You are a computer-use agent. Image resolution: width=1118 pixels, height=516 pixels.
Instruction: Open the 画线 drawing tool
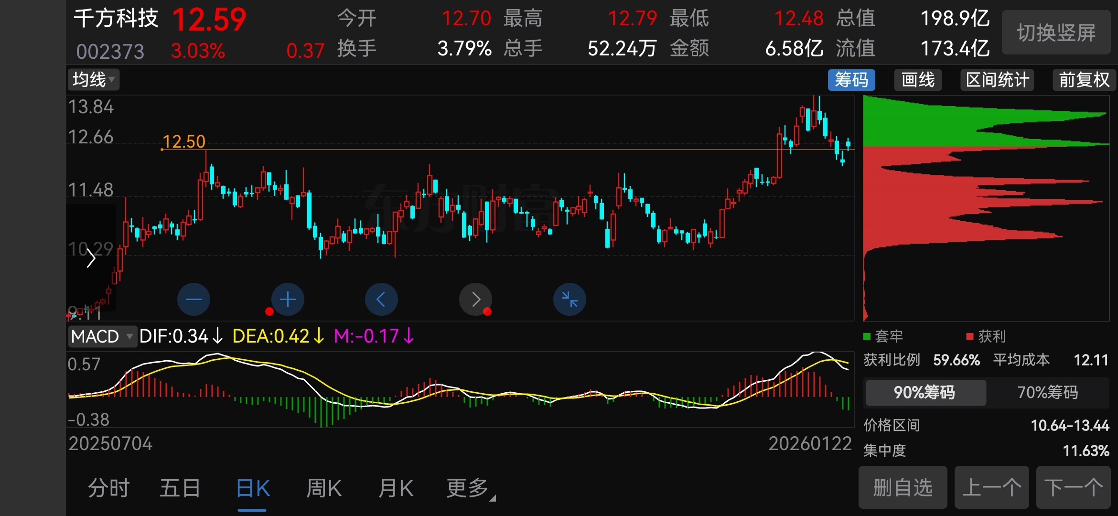pos(918,80)
